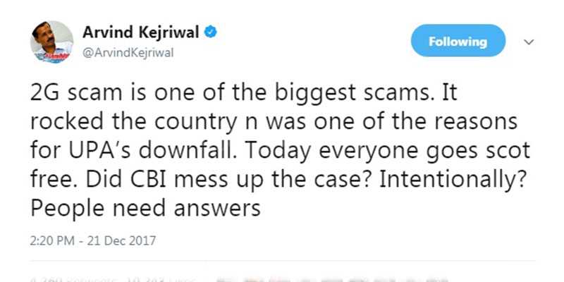
Task: Open the Arvind Kejriwal display name link
Action: coord(140,32)
